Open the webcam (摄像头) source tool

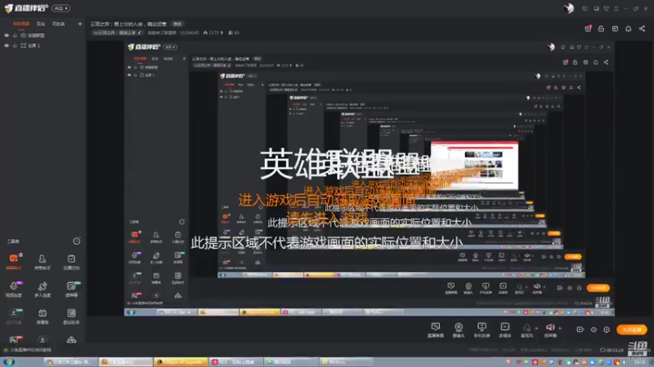[x=459, y=329]
